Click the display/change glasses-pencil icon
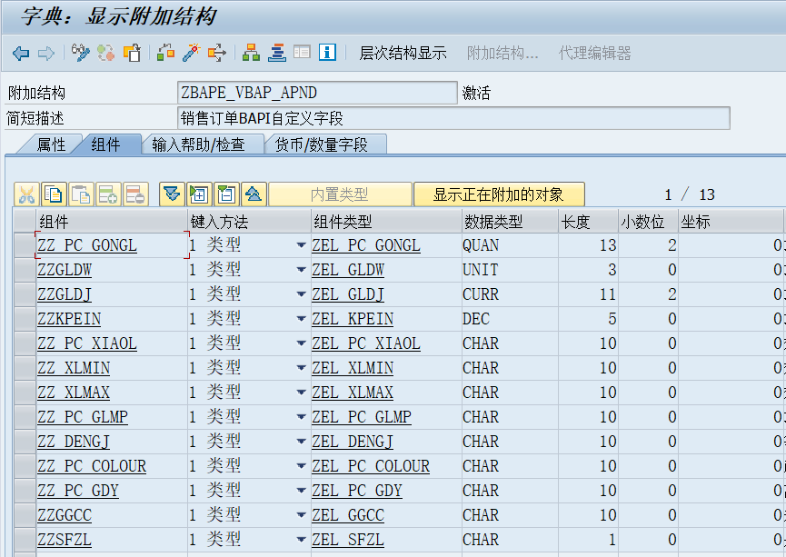786x557 pixels. [x=81, y=54]
